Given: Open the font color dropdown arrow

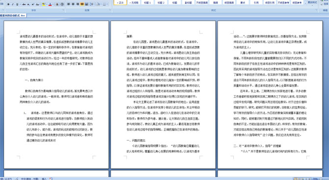Looking at the screenshot, I should click(53, 4).
